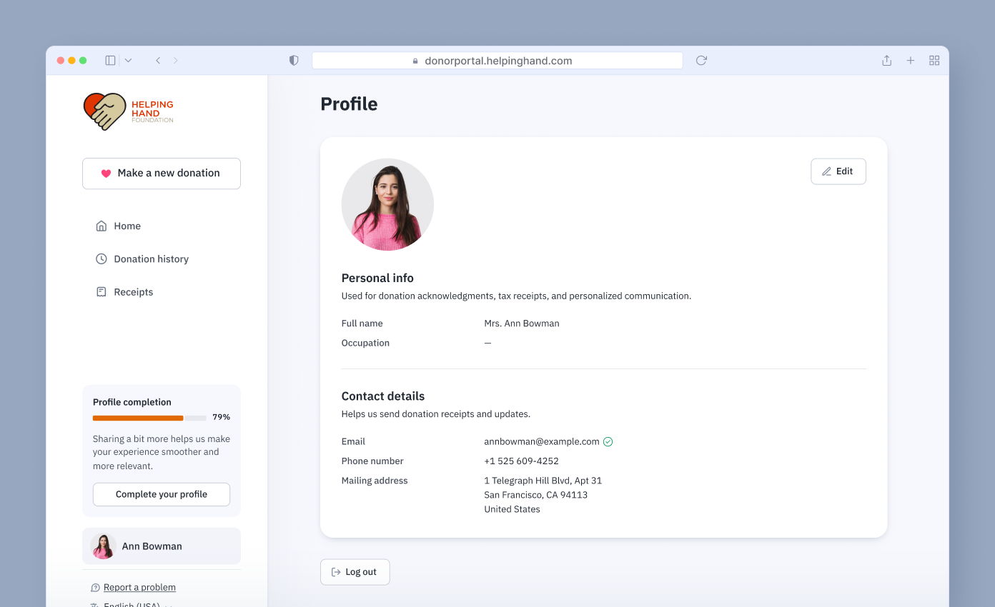Screen dimensions: 995x607
Task: Click the Report a problem question mark icon
Action: (95, 586)
